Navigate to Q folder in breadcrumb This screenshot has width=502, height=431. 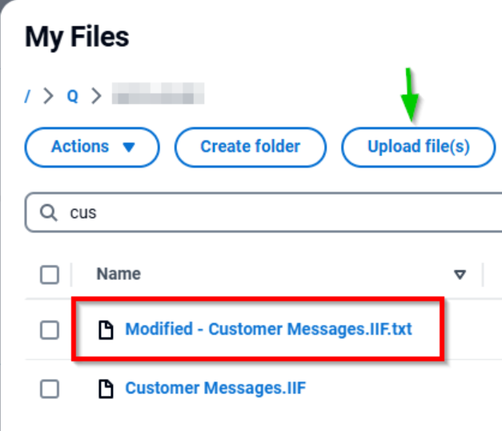72,97
